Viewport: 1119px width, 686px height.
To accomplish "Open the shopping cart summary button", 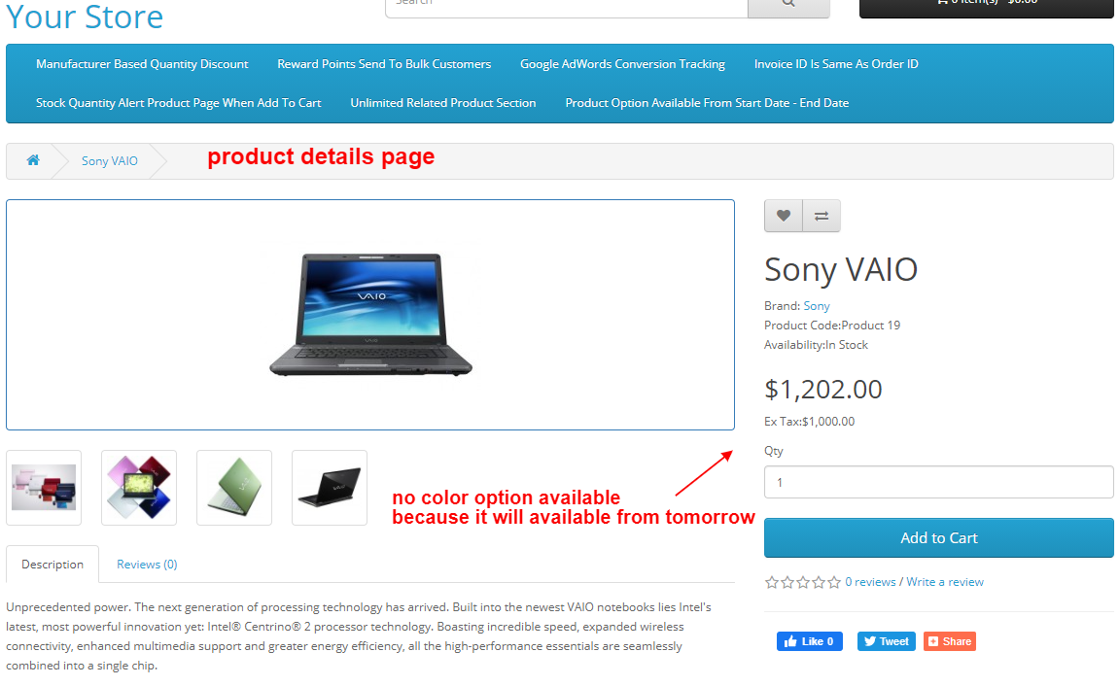I will pos(986,6).
